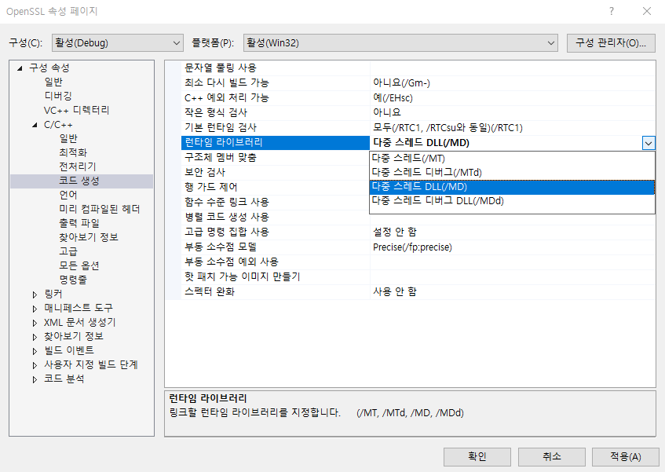Image resolution: width=665 pixels, height=472 pixels.
Task: Choose 다중 스레드 디버그(/MTd) option
Action: 512,173
